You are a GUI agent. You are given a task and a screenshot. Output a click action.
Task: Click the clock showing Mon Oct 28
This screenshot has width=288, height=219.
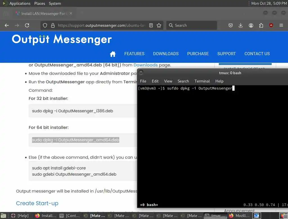[269, 3]
